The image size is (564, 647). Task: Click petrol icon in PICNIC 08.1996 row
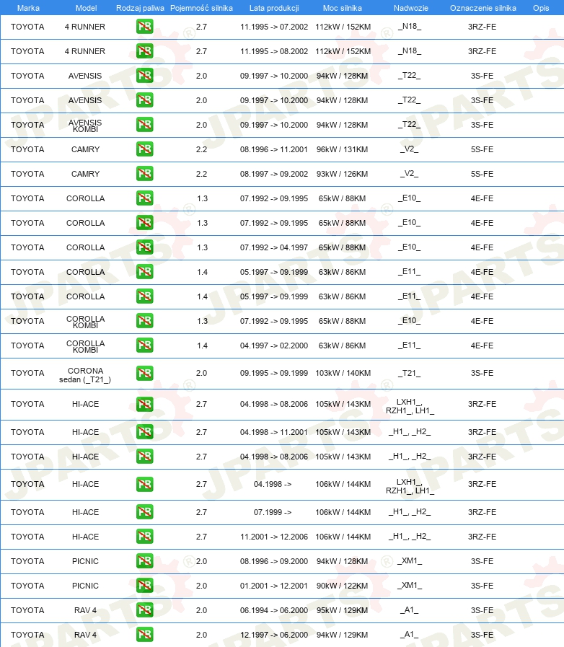point(144,561)
